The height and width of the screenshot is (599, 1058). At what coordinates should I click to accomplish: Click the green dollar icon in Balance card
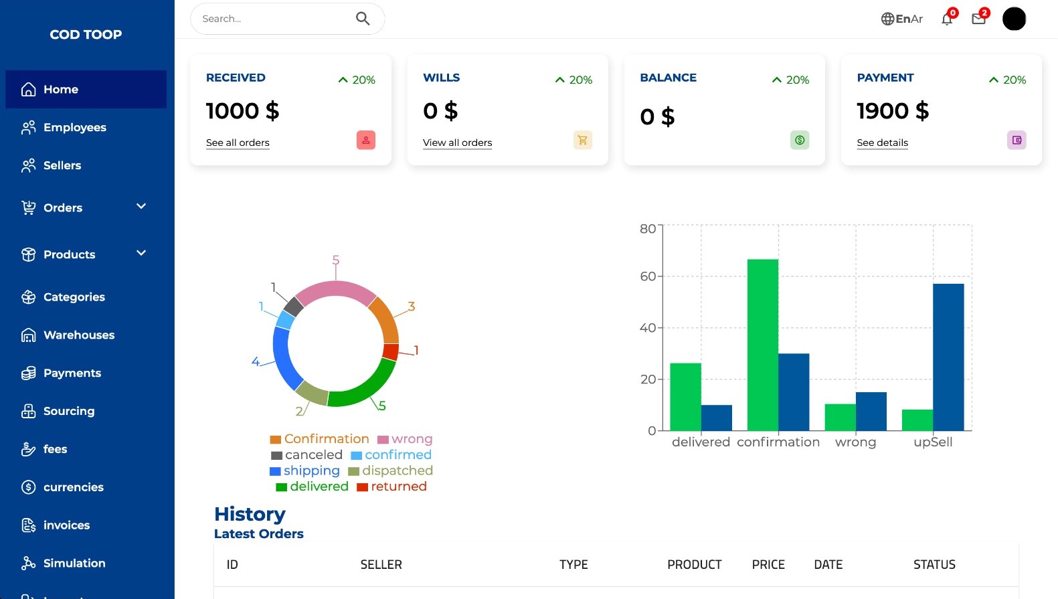[799, 141]
